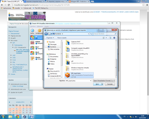
Task: Select the MSDOS virtual machine
Action: [37, 43]
